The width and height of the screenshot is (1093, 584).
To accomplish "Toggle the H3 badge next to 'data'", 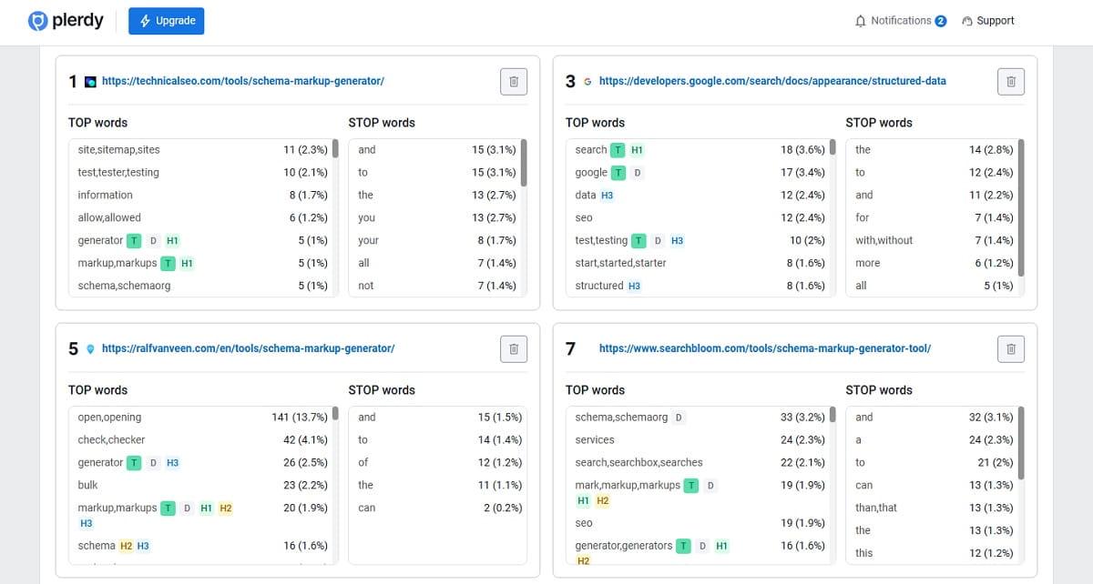I will [609, 195].
